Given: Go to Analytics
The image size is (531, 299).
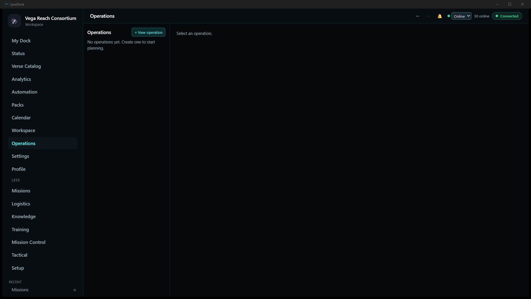Looking at the screenshot, I should pyautogui.click(x=43, y=79).
